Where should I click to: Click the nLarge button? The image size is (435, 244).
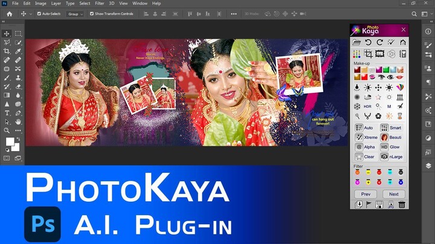coord(391,157)
